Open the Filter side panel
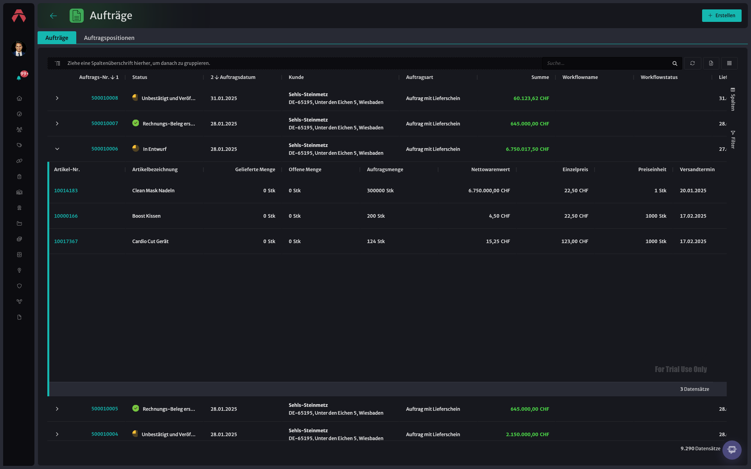The image size is (751, 469). point(733,140)
